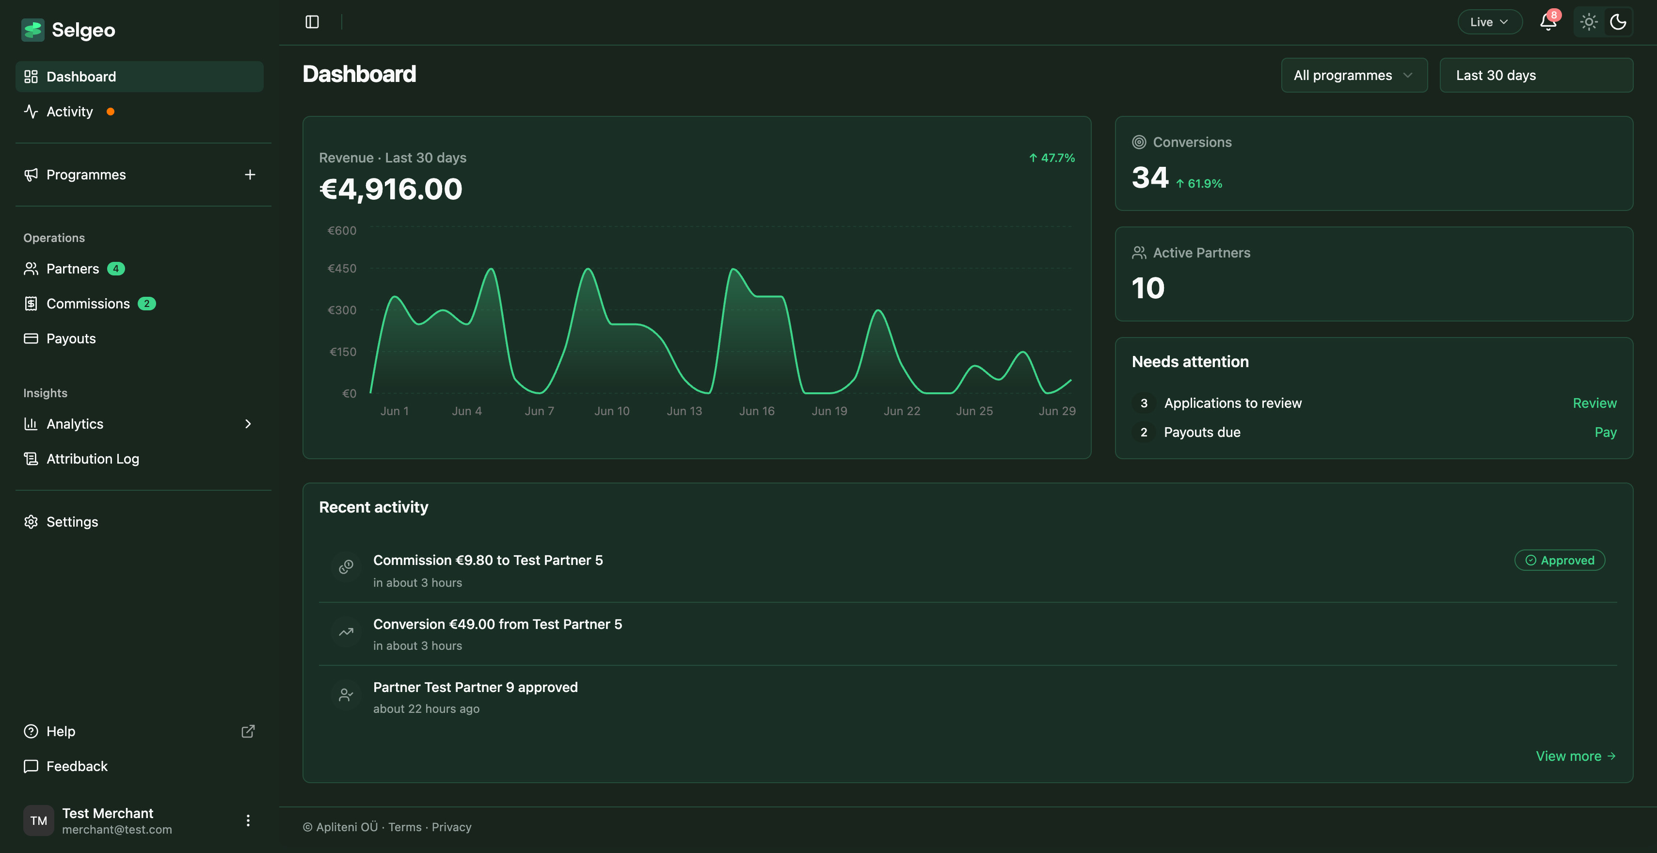Click the Commissions badge showing 2
Screen dimensions: 1657x853
click(147, 304)
